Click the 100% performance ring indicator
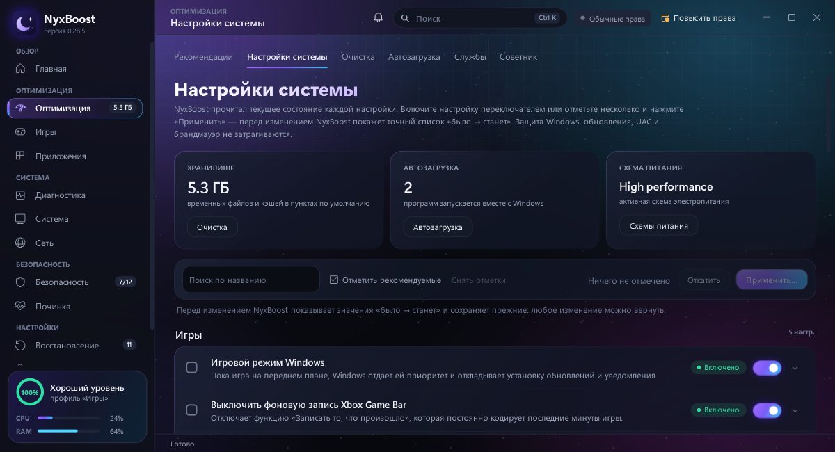Image resolution: width=835 pixels, height=452 pixels. 29,392
